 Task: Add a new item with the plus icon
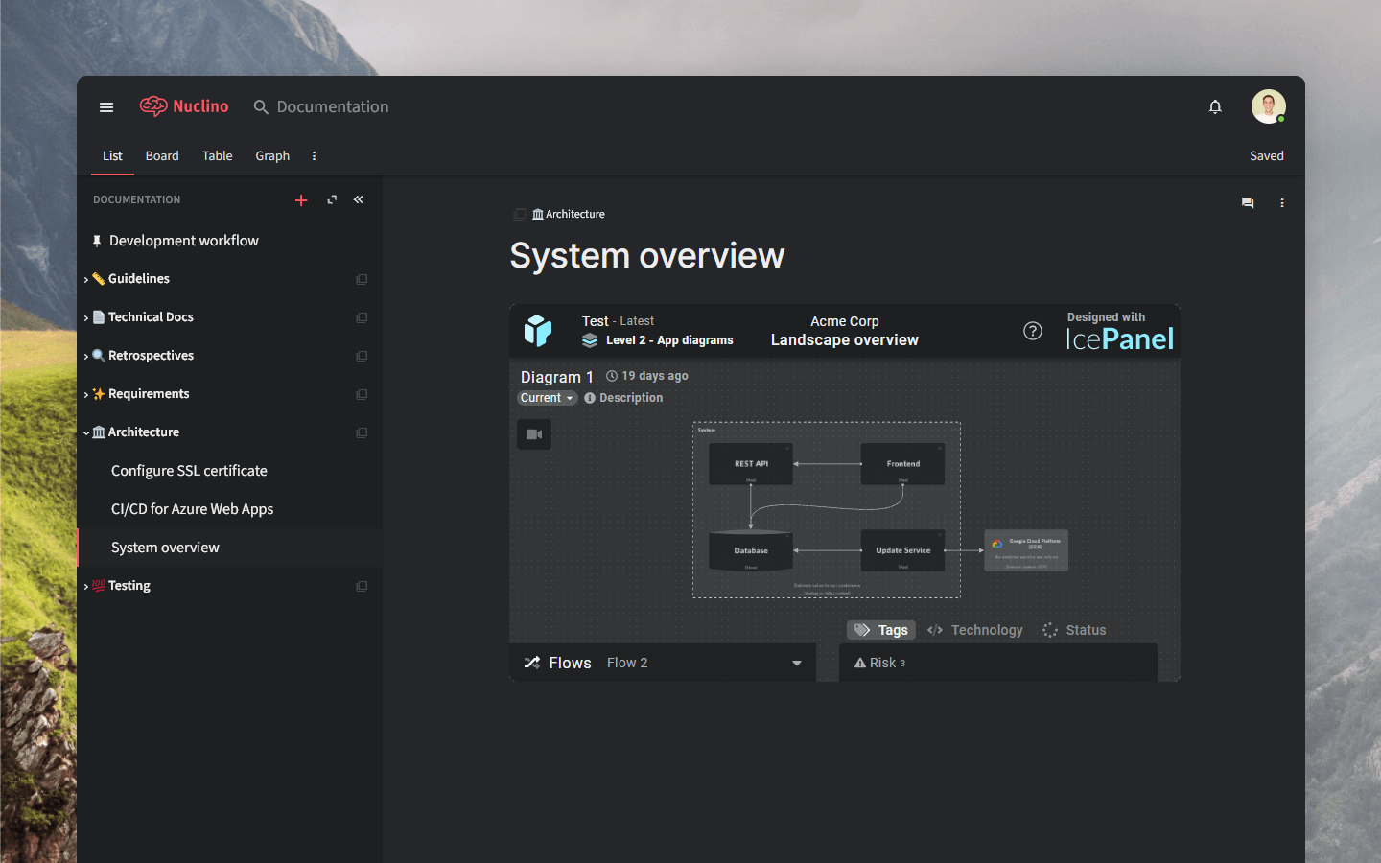(x=301, y=200)
